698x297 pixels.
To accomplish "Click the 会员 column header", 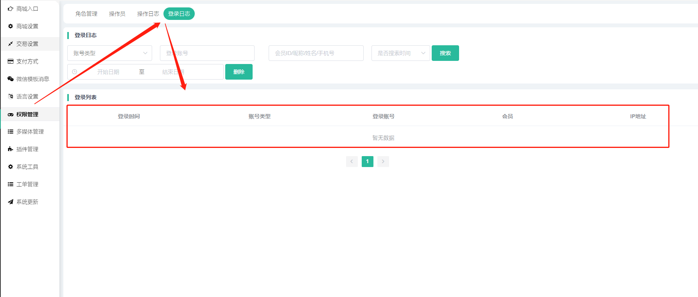I will (508, 116).
